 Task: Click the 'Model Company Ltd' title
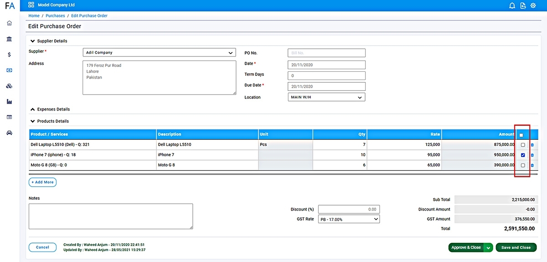[x=56, y=5]
